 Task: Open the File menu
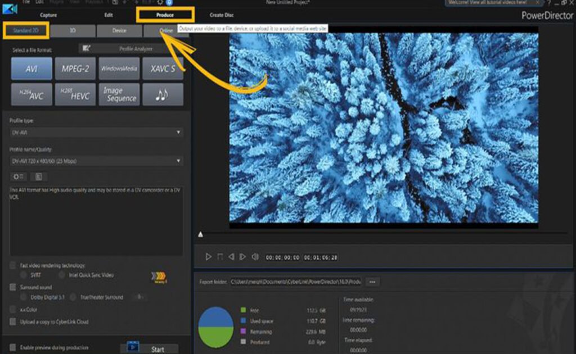(x=26, y=2)
